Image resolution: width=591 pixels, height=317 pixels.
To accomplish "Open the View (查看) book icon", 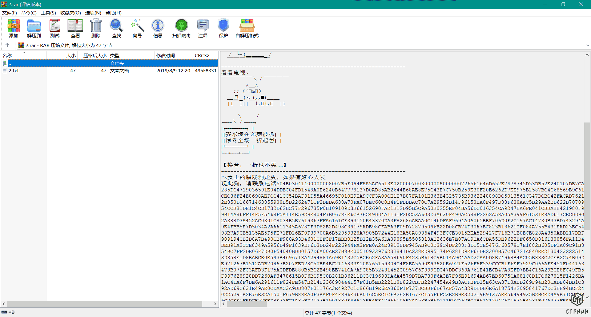I will point(75,28).
